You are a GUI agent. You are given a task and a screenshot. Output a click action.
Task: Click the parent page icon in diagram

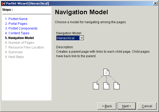pos(106,72)
